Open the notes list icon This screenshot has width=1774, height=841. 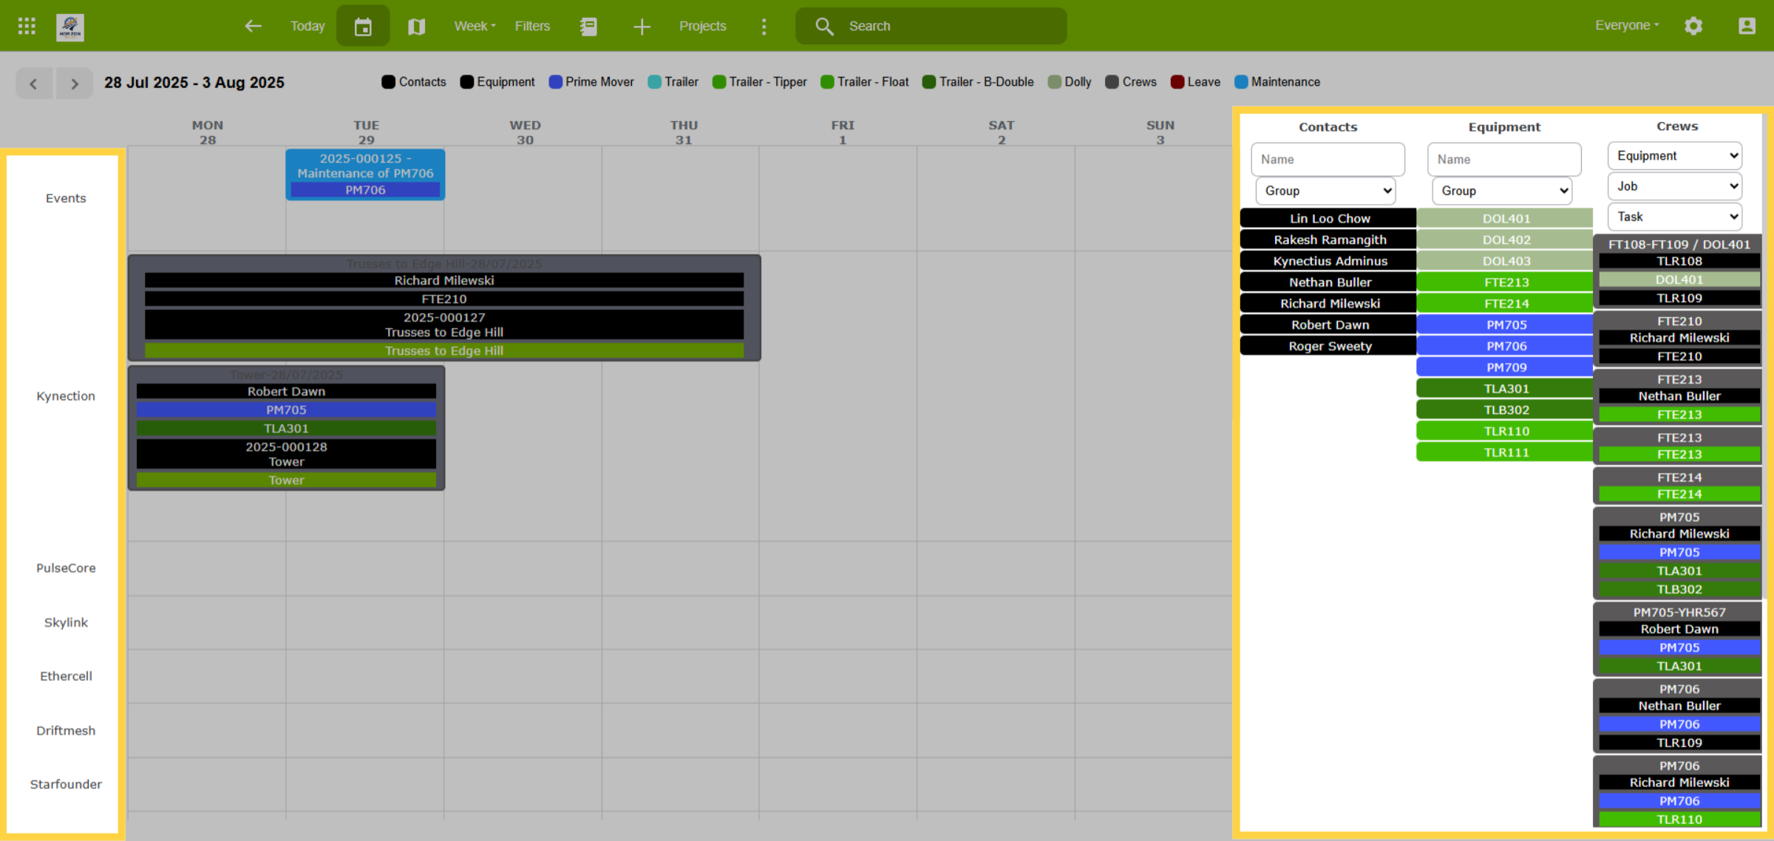click(x=588, y=26)
